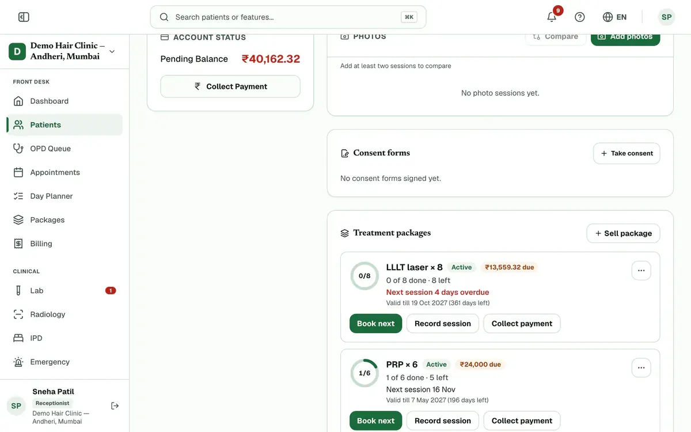Click the IPD bed icon

(18, 338)
